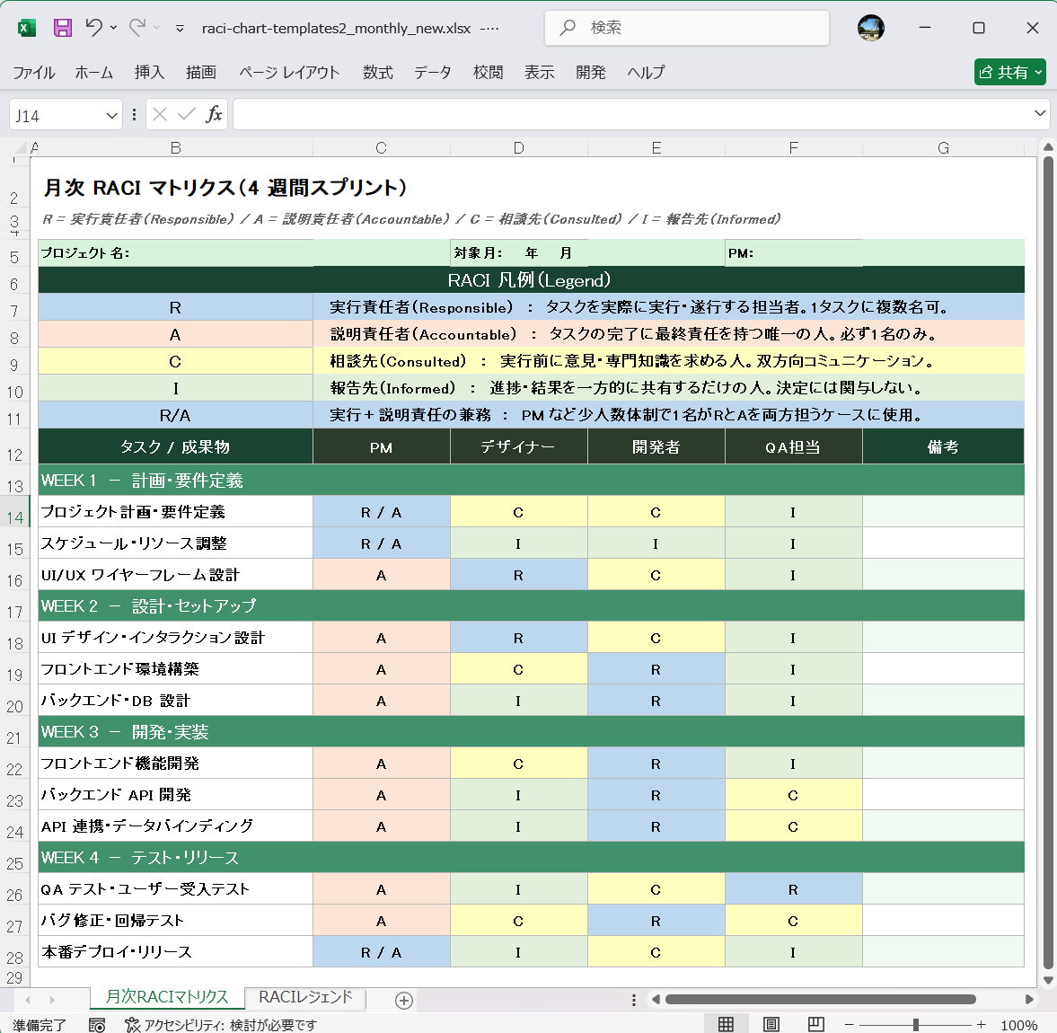Open the 開発 ribbon tab
This screenshot has width=1057, height=1033.
(x=591, y=72)
